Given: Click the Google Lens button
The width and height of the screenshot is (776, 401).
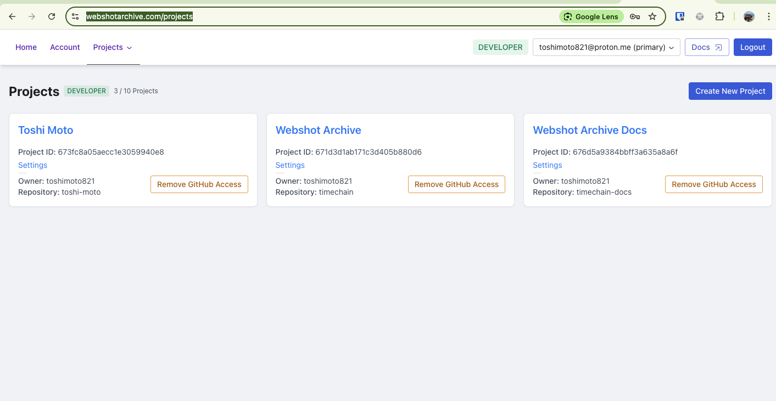Looking at the screenshot, I should 591,16.
